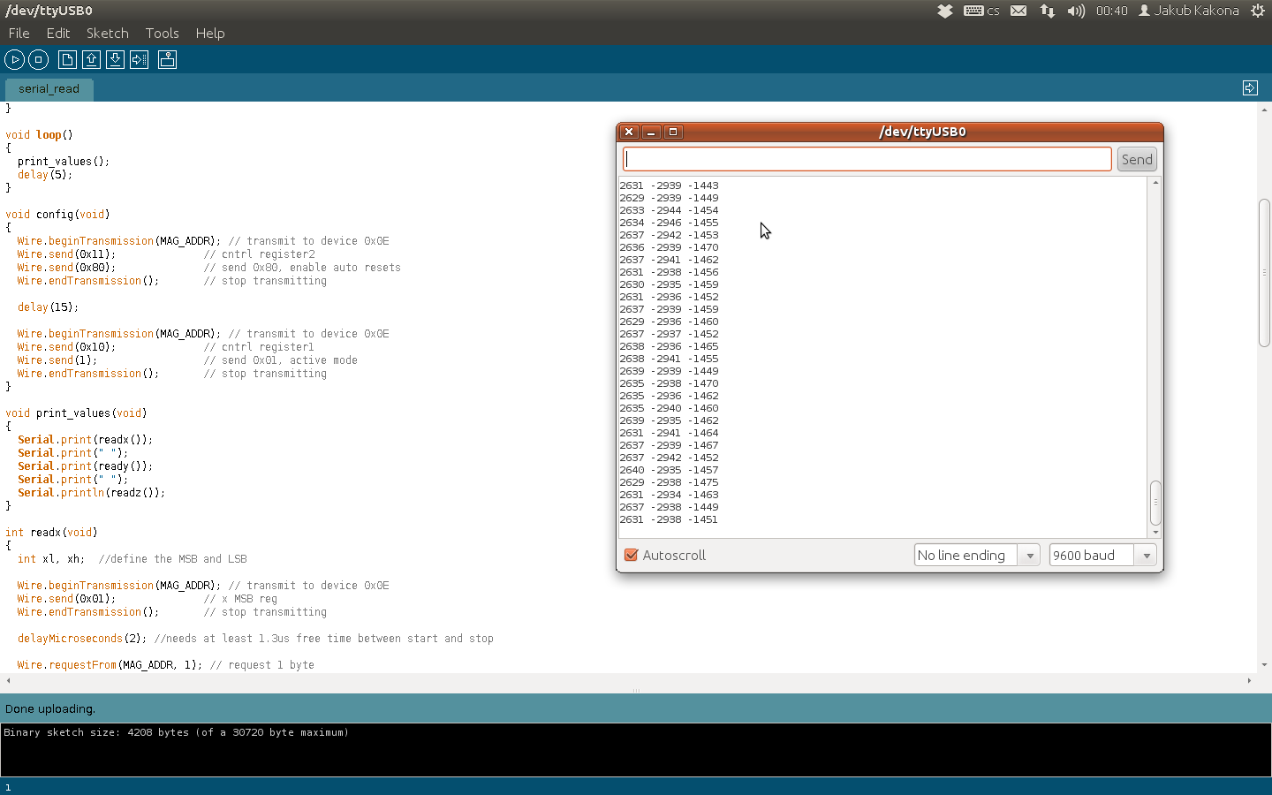Viewport: 1272px width, 795px height.
Task: Toggle the Autoscroll checkbox
Action: click(632, 555)
